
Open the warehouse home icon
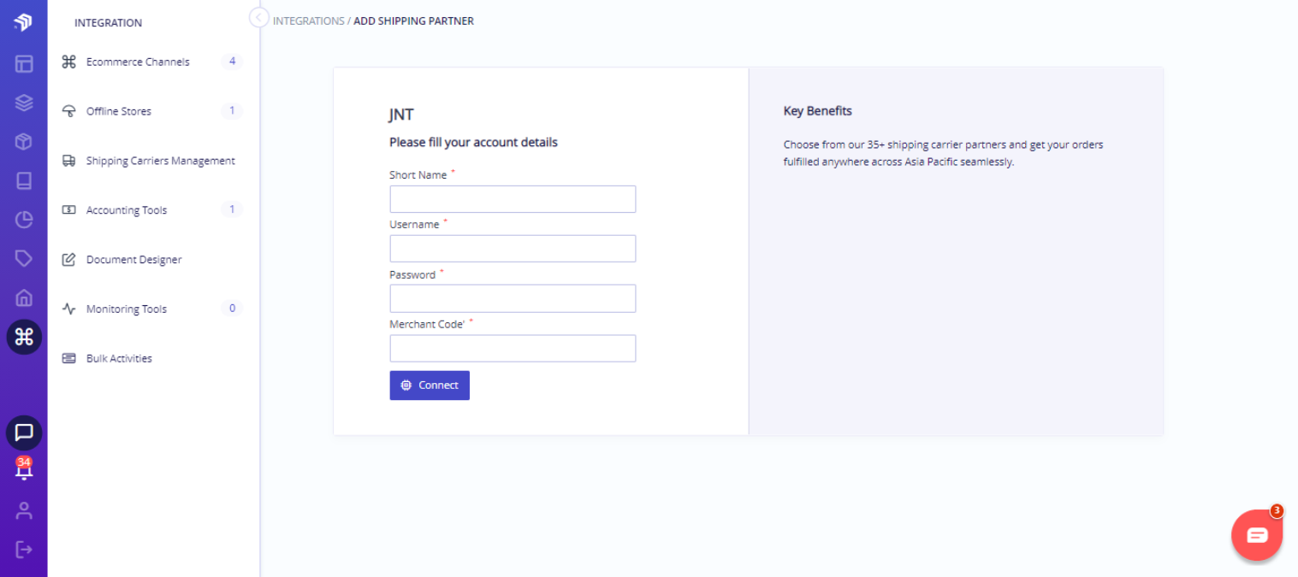[x=24, y=297]
